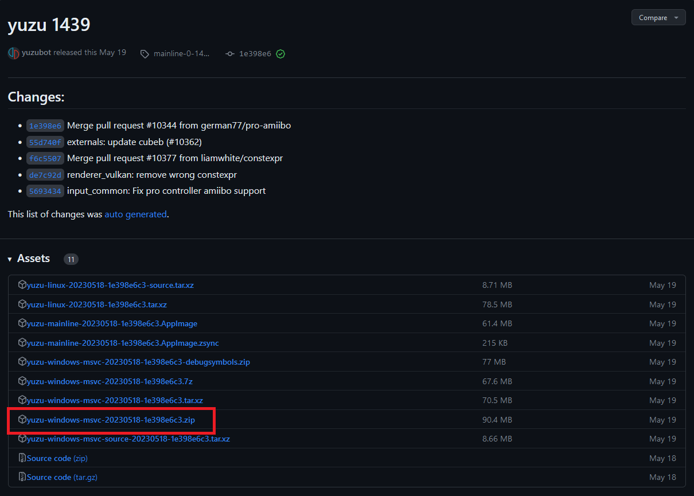Click the Changes: heading
Viewport: 694px width, 496px height.
36,97
